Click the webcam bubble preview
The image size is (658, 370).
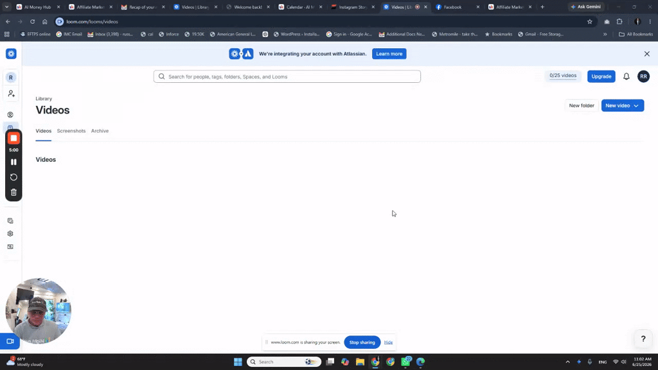coord(38,310)
